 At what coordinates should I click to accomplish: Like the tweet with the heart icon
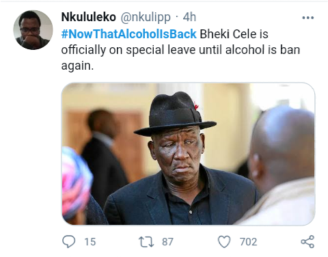224,242
